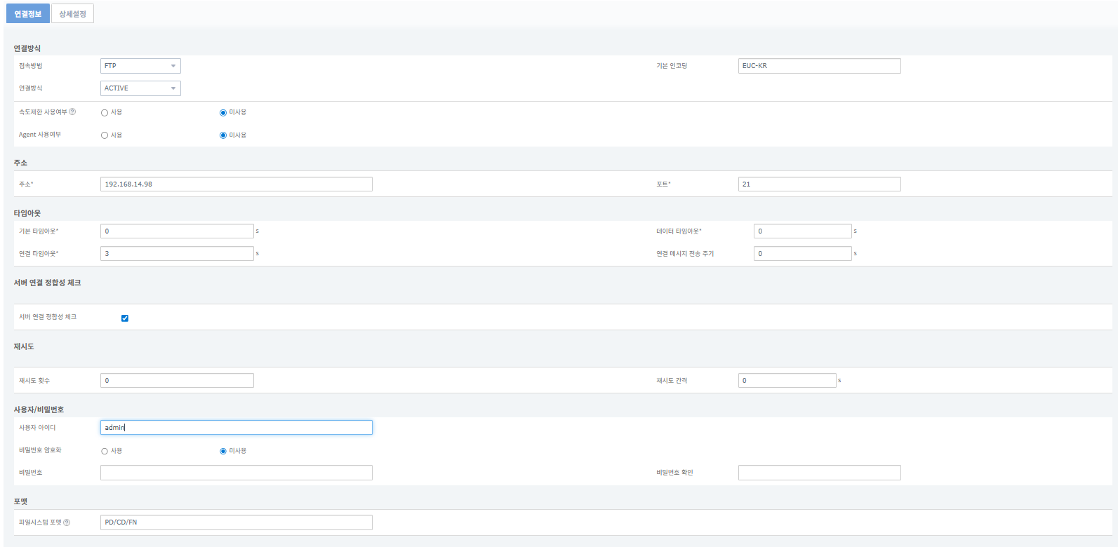Enable 사용 for 비밀번호 암호화
This screenshot has width=1118, height=547.
pyautogui.click(x=105, y=452)
